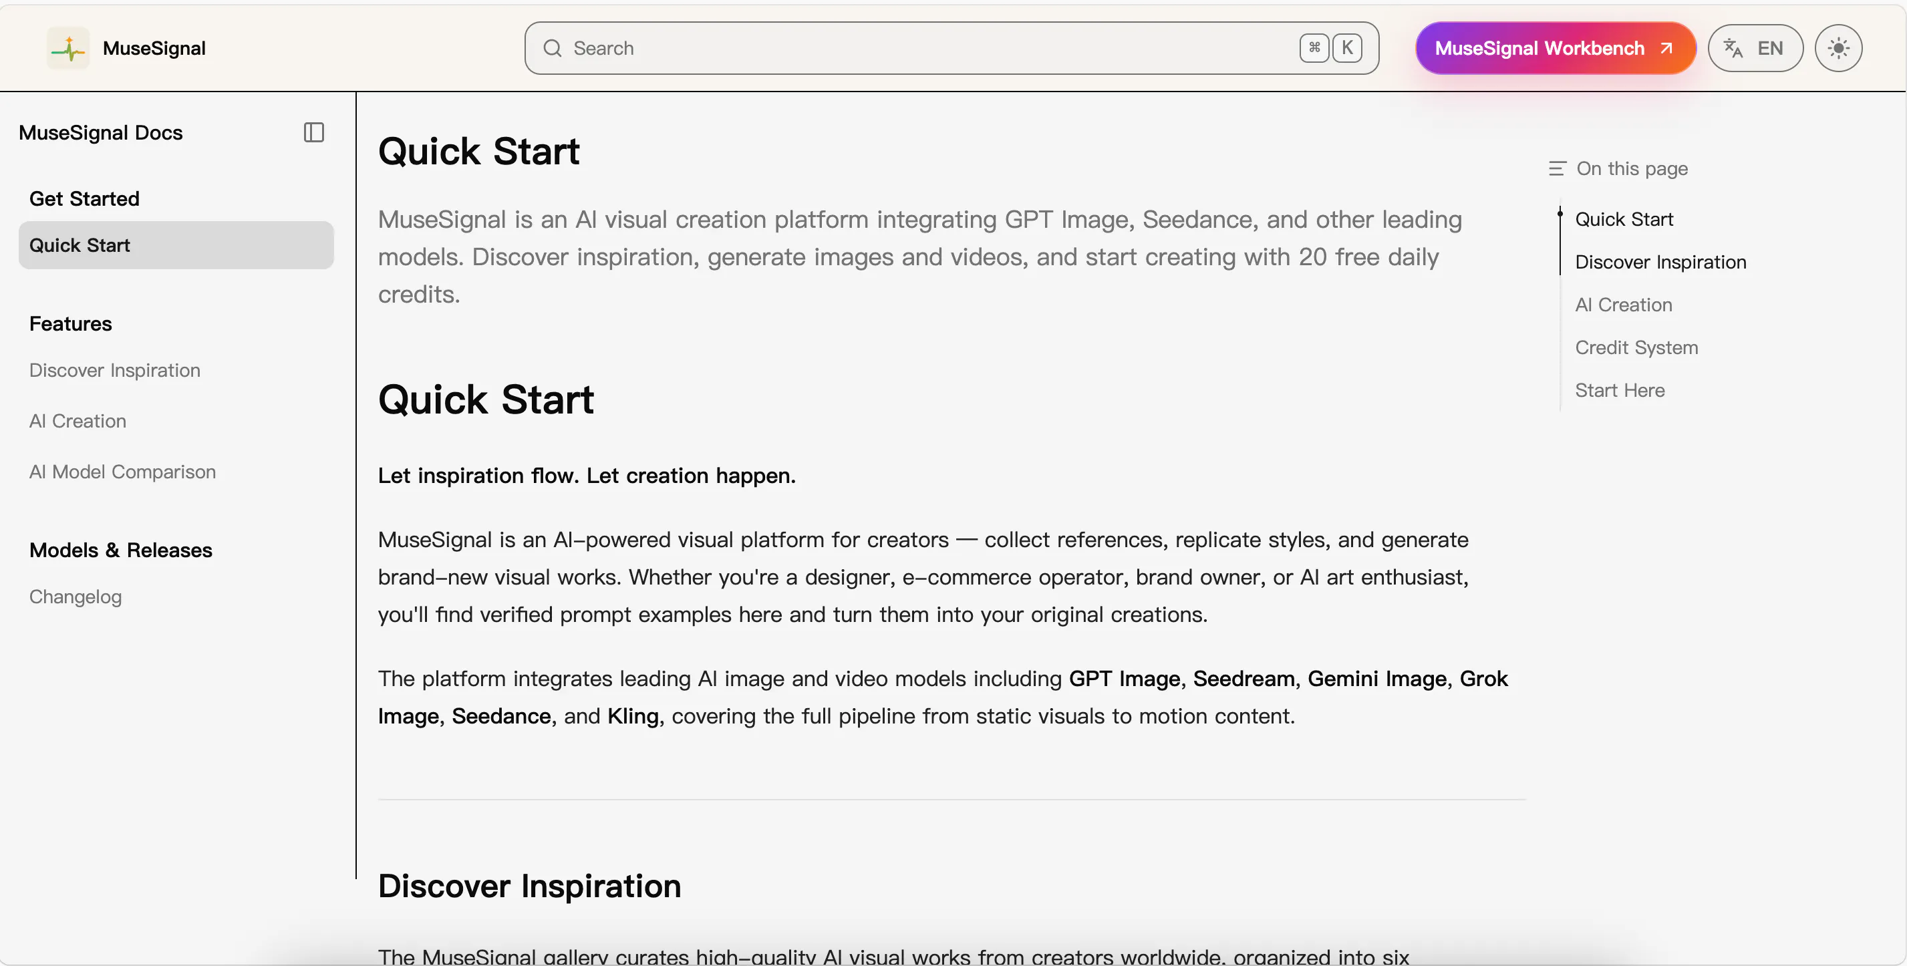Screen dimensions: 1907x966
Task: Open AI Model Comparison sidebar page
Action: 123,472
